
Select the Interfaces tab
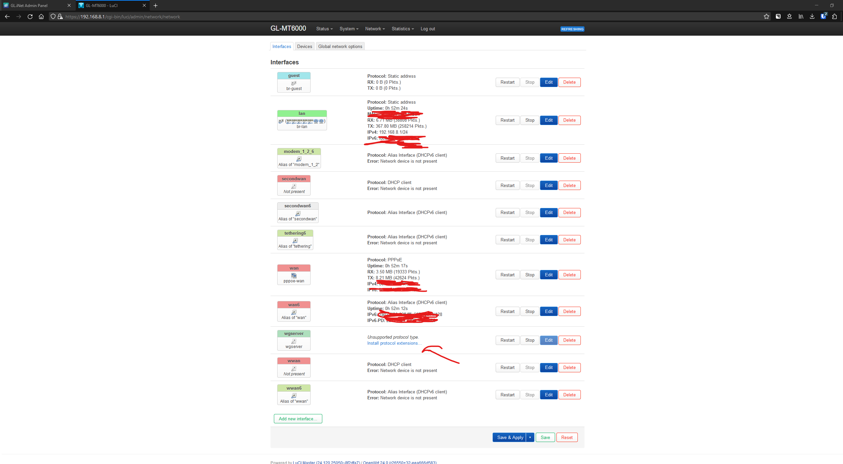[x=282, y=46]
